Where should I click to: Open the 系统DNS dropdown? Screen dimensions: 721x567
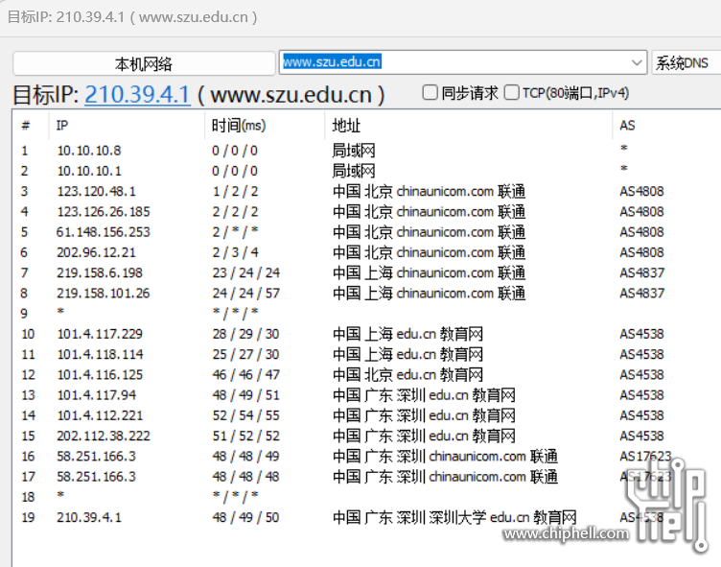(686, 62)
